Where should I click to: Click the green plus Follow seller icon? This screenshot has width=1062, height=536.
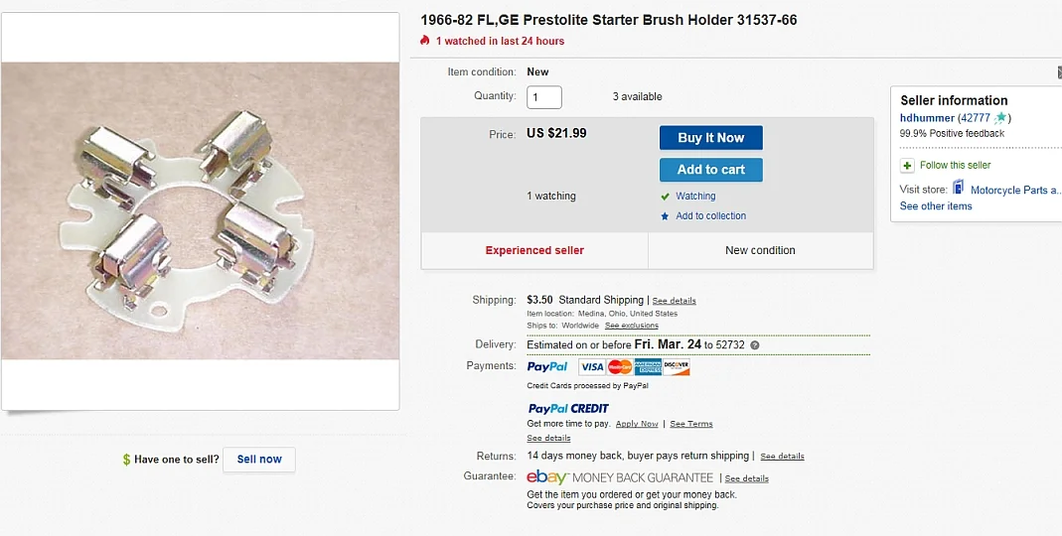tap(907, 166)
